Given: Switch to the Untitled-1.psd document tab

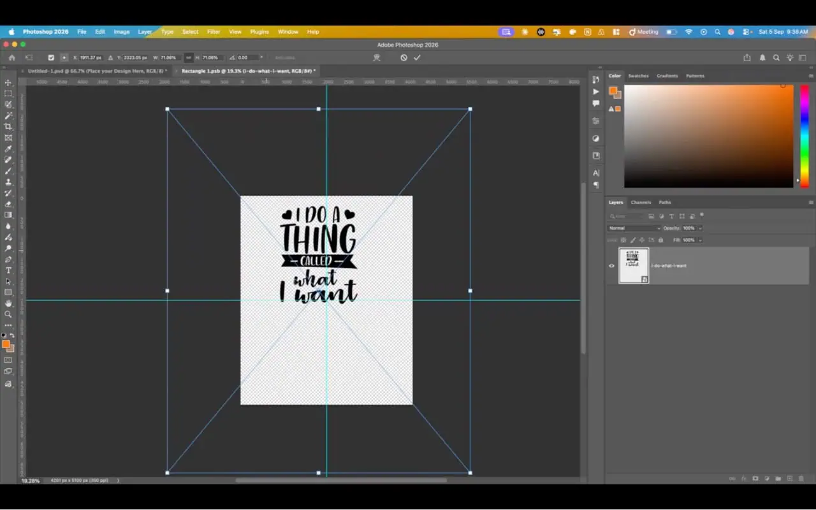Looking at the screenshot, I should point(96,71).
